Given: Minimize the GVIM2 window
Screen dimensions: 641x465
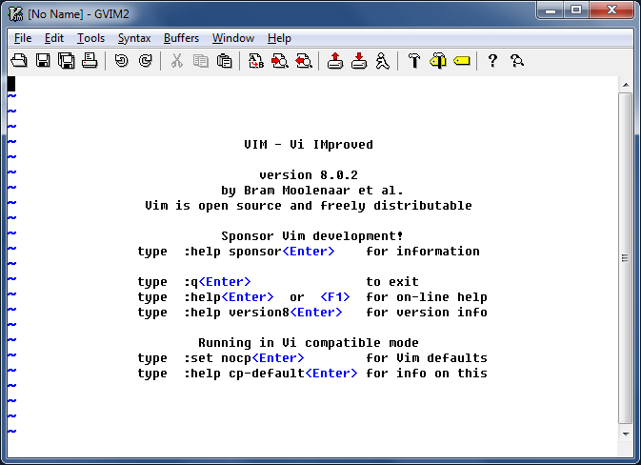Looking at the screenshot, I should pyautogui.click(x=551, y=10).
